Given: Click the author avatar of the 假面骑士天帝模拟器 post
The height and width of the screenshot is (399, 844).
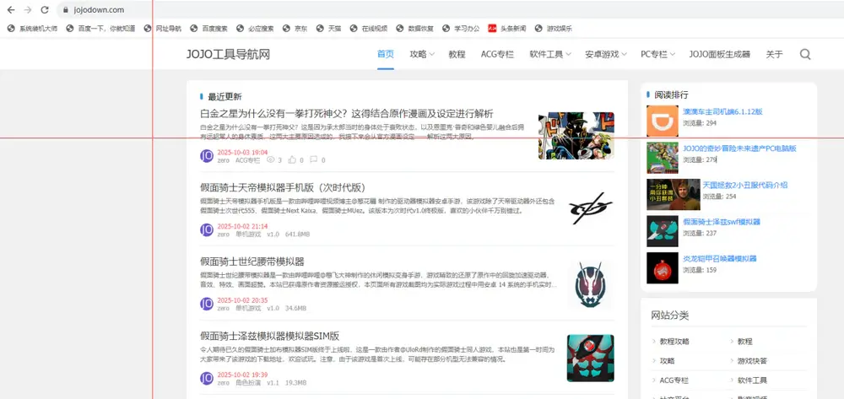Looking at the screenshot, I should pos(207,230).
